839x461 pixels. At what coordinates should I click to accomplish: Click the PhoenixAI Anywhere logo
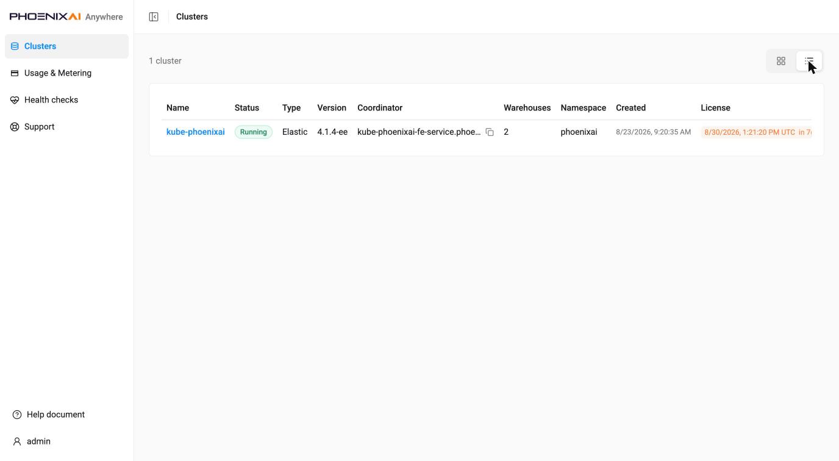coord(66,16)
